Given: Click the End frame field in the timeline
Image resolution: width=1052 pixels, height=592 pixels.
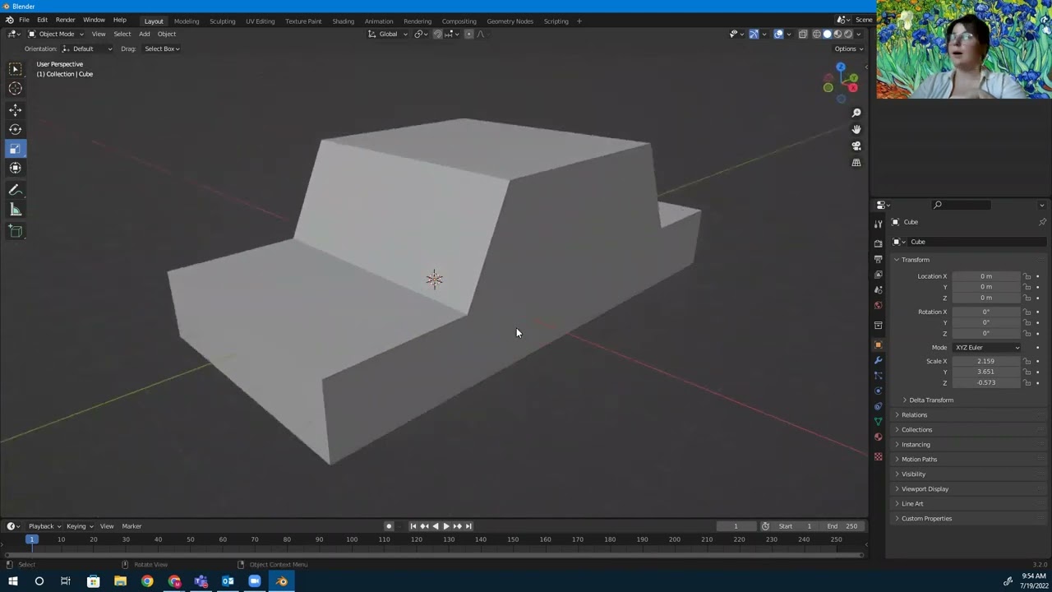Looking at the screenshot, I should click(842, 526).
